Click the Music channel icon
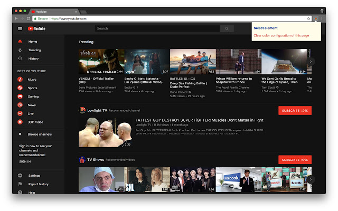This screenshot has width=338, height=211. coord(20,79)
